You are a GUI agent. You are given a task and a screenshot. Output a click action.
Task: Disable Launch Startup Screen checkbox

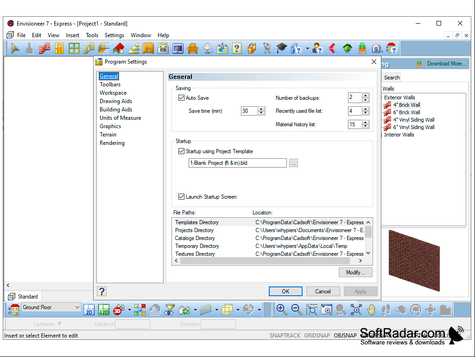point(182,197)
